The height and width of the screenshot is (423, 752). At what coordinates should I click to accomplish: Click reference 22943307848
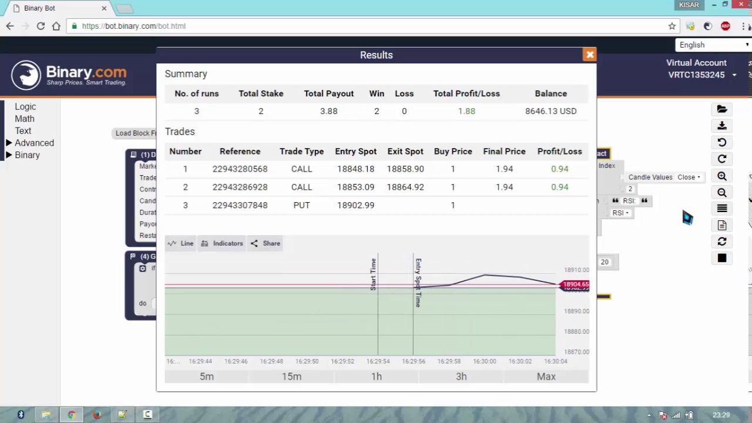click(240, 205)
